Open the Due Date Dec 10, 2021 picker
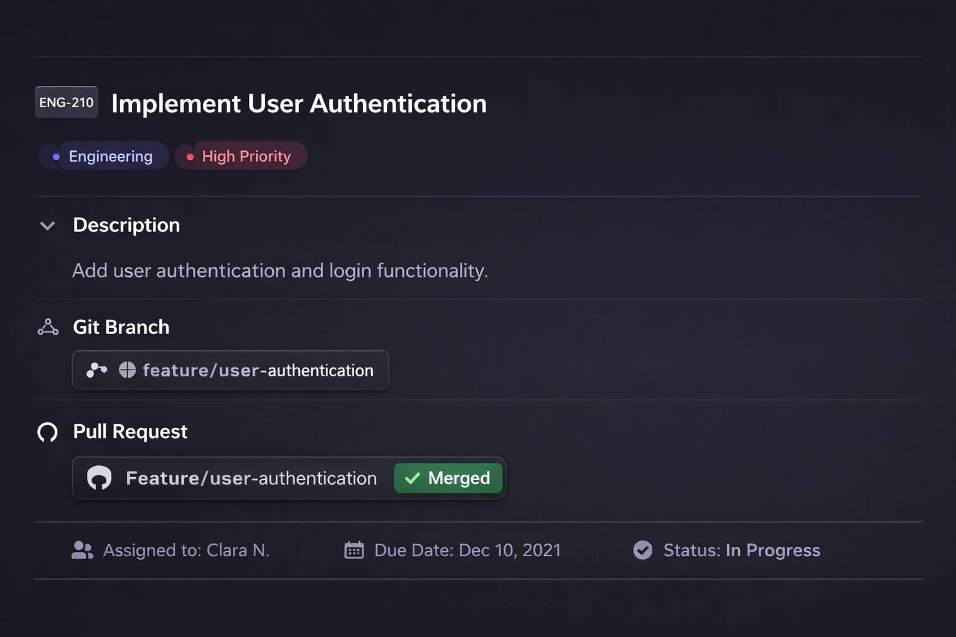 [x=467, y=550]
